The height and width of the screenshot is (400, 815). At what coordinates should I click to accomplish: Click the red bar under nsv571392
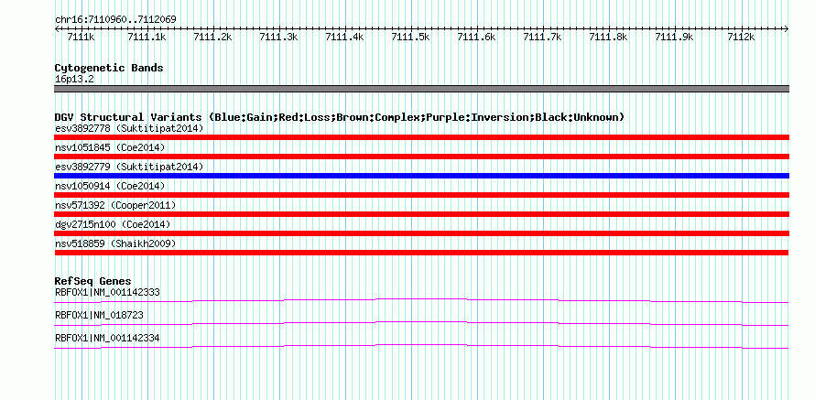pyautogui.click(x=421, y=214)
